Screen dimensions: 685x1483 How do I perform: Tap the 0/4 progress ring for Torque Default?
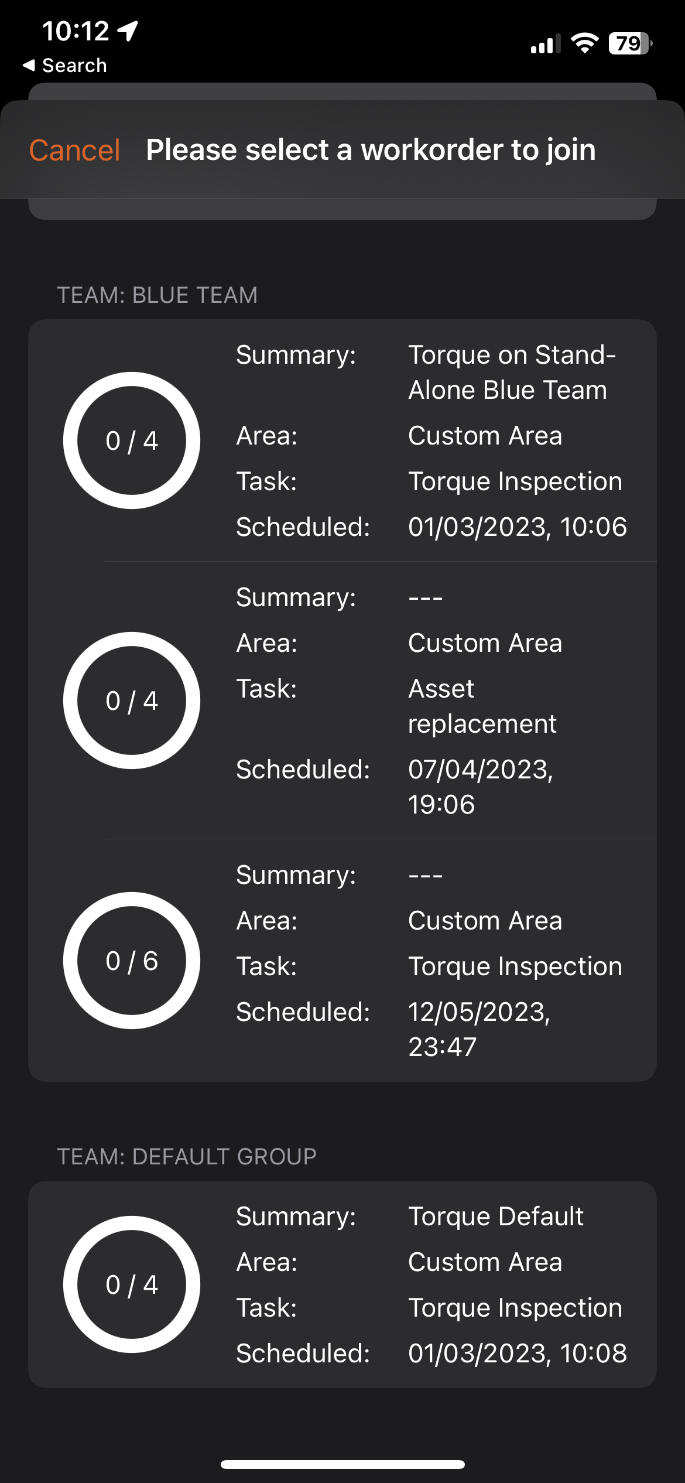pyautogui.click(x=132, y=1284)
